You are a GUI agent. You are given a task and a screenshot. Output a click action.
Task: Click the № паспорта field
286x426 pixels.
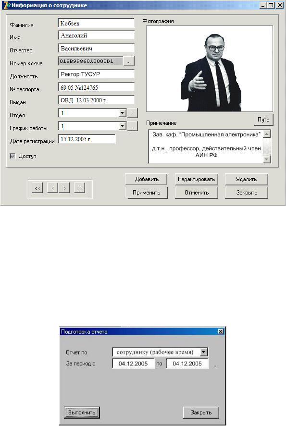click(96, 87)
